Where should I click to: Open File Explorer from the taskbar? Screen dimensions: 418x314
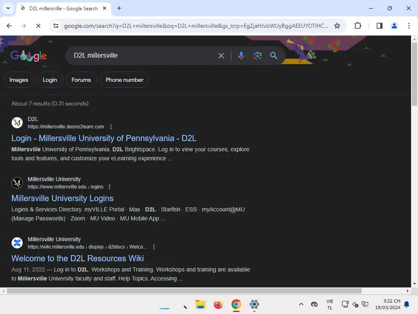(x=200, y=304)
